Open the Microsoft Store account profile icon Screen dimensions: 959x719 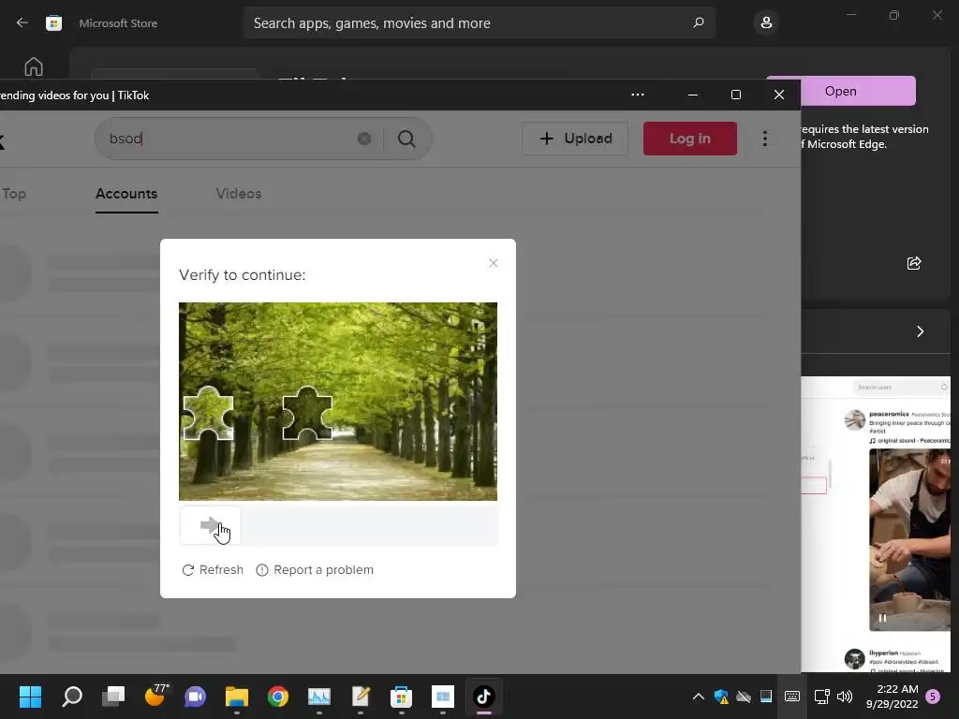click(766, 23)
